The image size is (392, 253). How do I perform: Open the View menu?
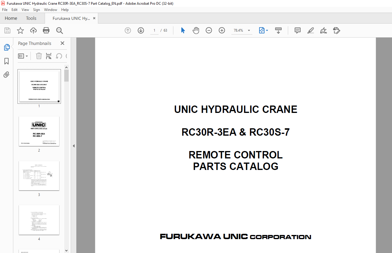pyautogui.click(x=25, y=10)
